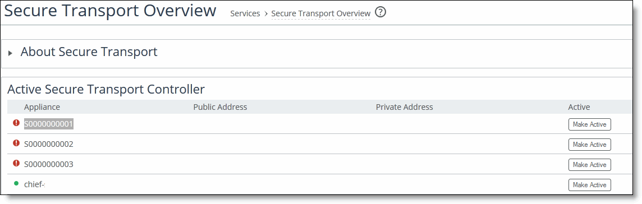The height and width of the screenshot is (204, 642).
Task: Select the highlighted S0000000001 appliance name
Action: coord(49,124)
